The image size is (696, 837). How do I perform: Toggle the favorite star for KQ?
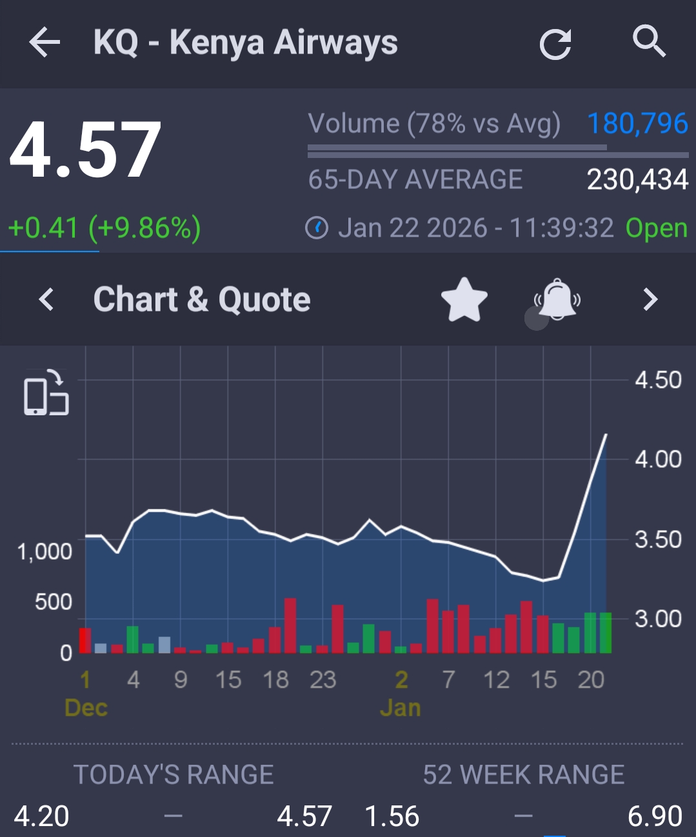[x=464, y=300]
